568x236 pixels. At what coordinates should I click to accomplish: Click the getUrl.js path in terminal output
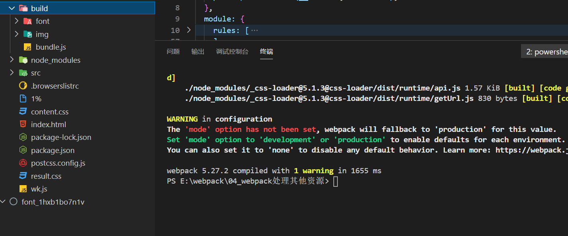(329, 99)
